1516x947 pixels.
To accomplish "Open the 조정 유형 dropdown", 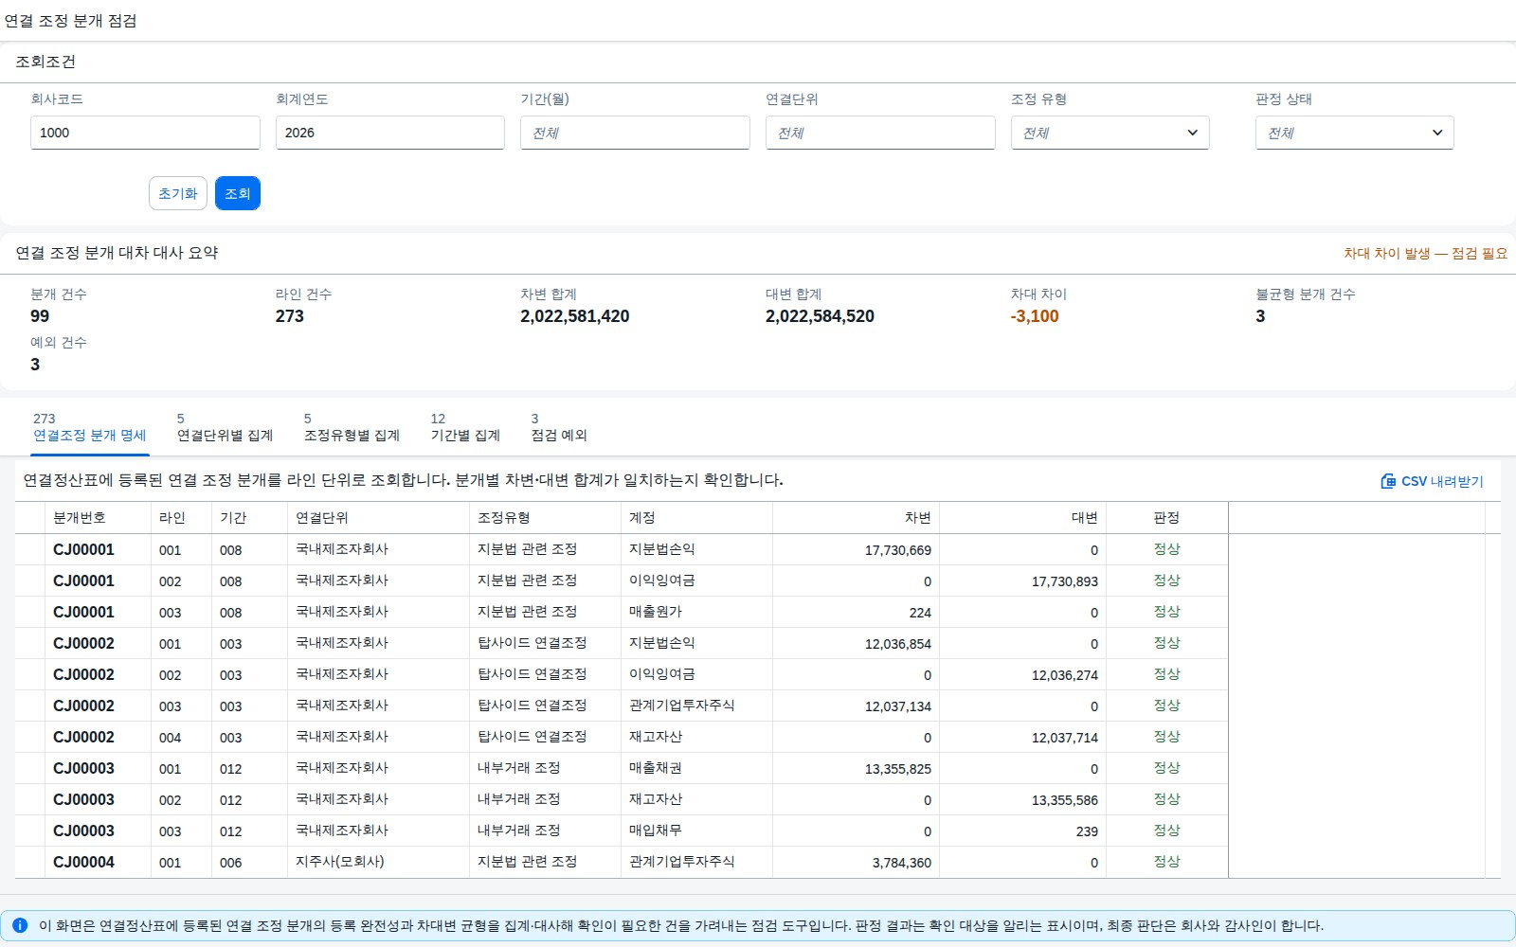I will [x=1110, y=133].
